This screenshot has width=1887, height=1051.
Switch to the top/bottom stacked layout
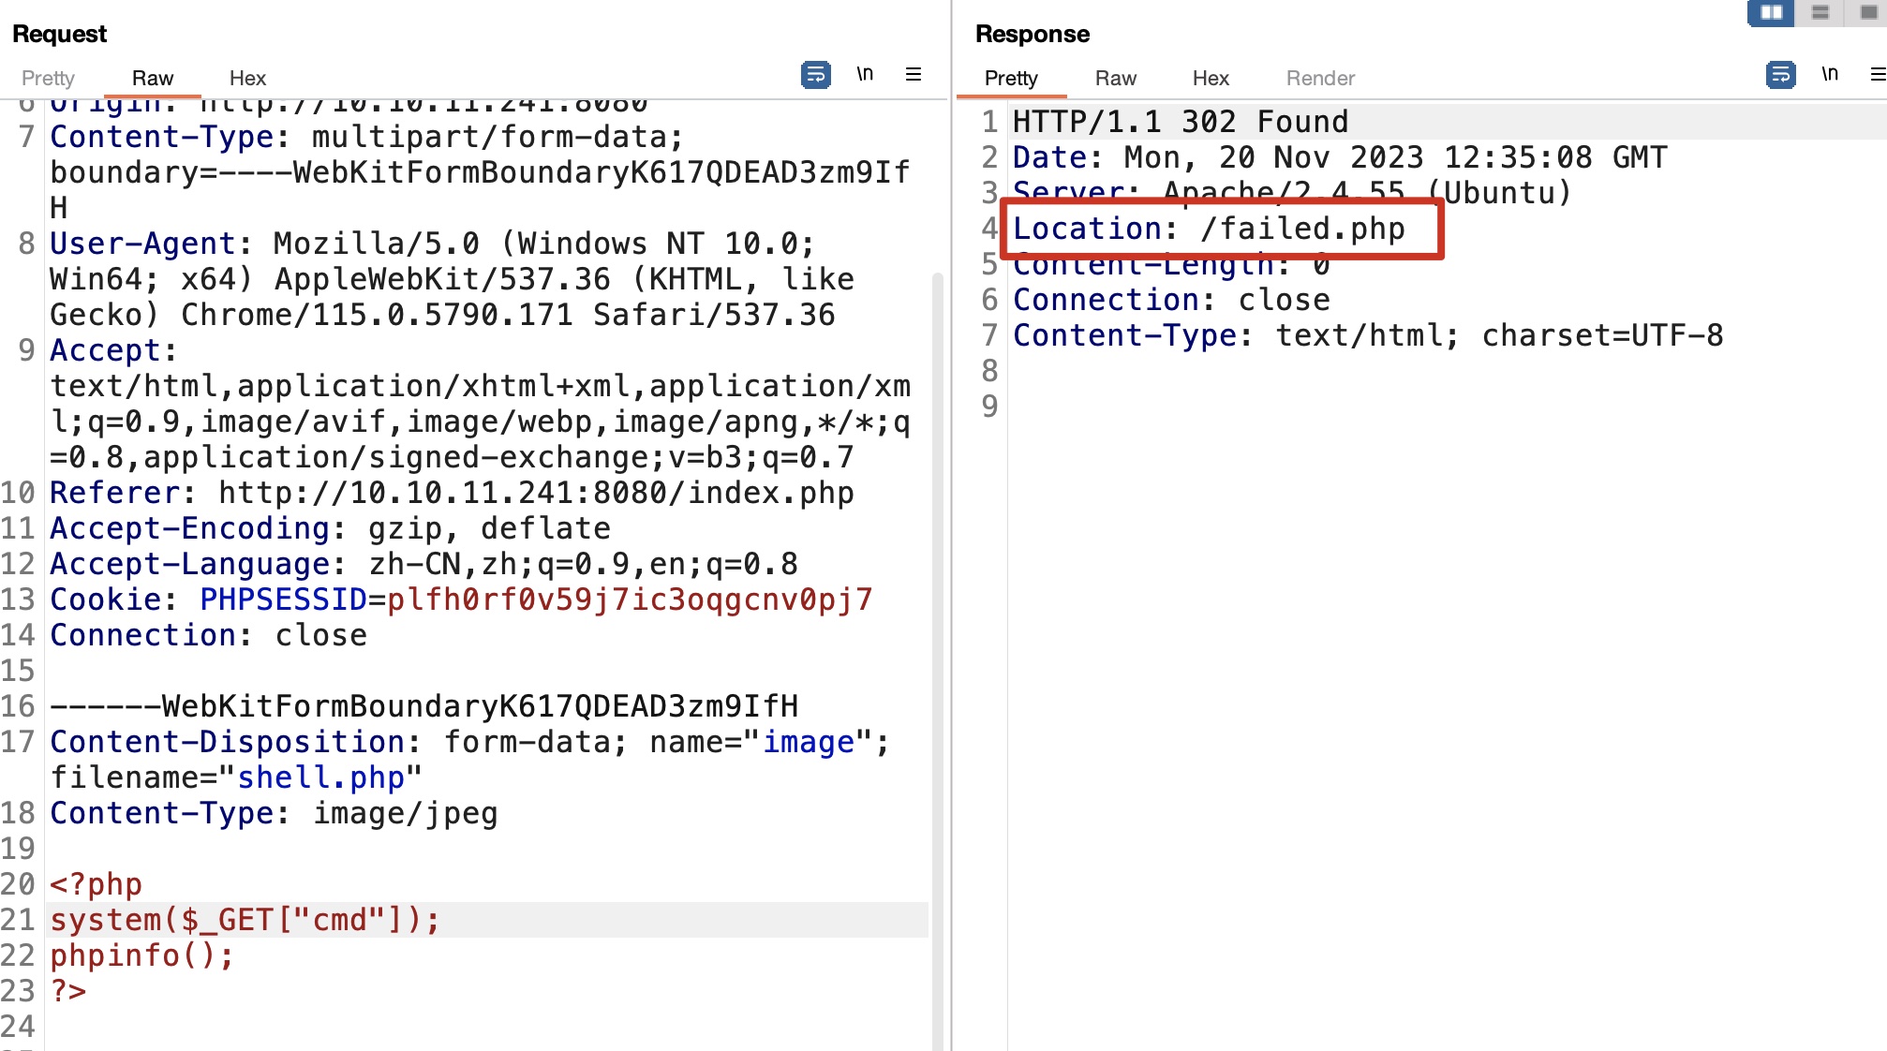[x=1820, y=12]
